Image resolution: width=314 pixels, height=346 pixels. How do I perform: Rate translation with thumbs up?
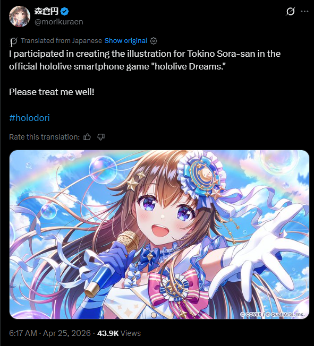tap(87, 137)
